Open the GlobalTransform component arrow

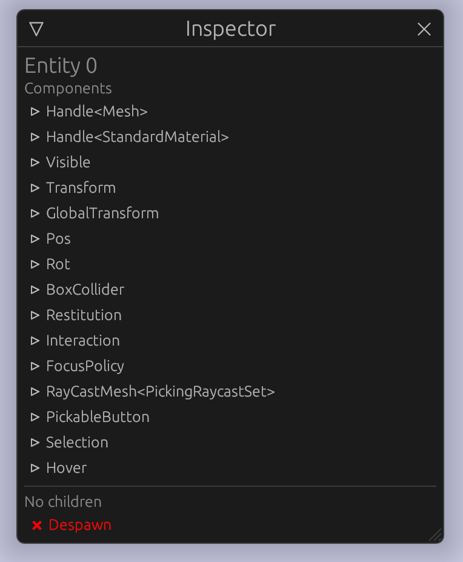point(35,213)
